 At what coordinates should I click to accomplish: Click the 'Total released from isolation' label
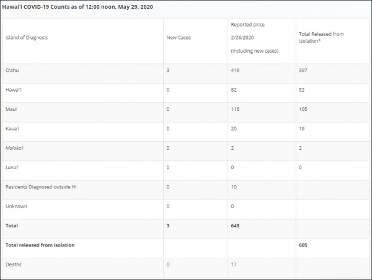pos(40,245)
